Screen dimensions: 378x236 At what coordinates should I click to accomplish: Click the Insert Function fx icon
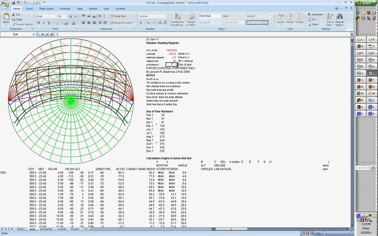52,34
